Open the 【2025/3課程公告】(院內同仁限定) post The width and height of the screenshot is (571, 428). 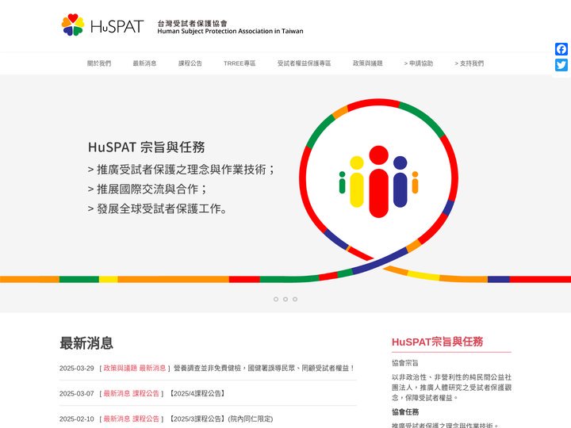(x=220, y=419)
